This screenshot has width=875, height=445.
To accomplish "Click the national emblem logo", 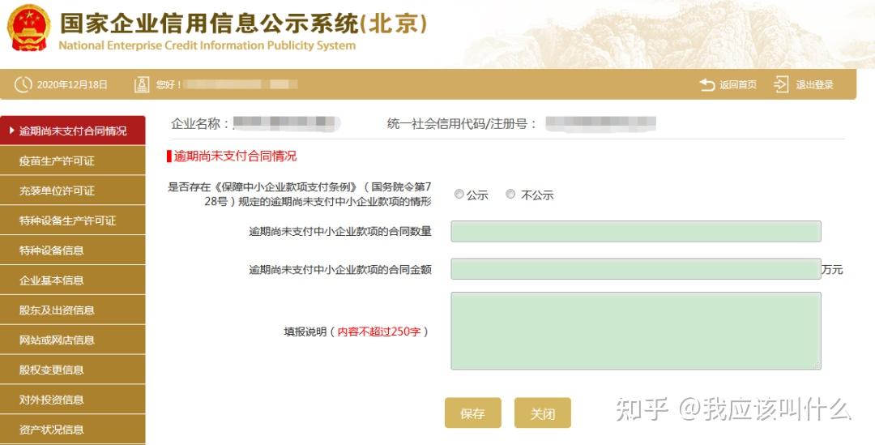I will point(28,28).
